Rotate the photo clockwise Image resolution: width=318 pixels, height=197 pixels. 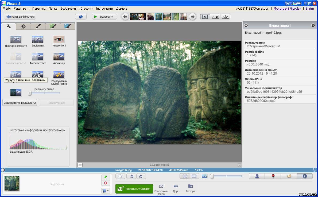tap(141, 176)
